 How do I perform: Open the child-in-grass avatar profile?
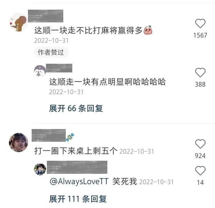[x=40, y=169]
